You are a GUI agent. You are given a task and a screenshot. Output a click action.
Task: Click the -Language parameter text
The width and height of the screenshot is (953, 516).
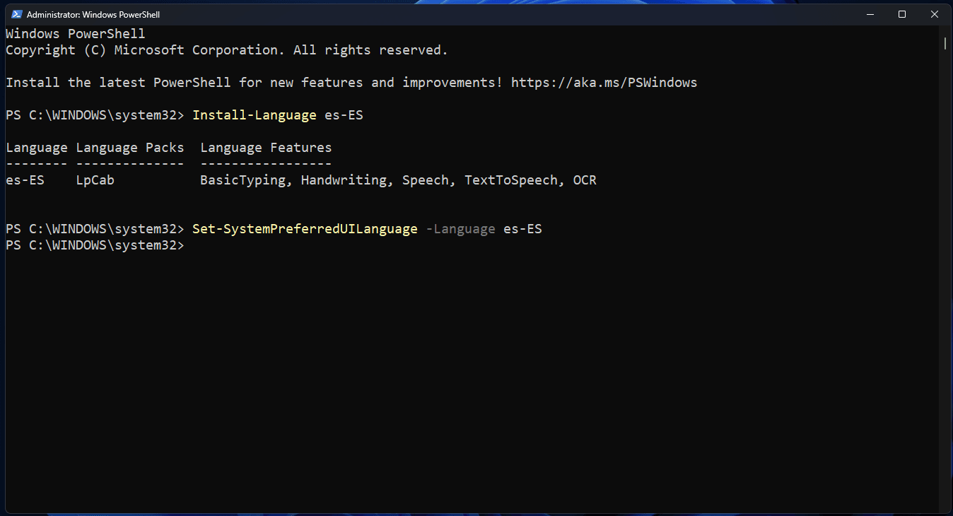click(x=460, y=228)
